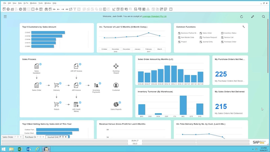
Task: Open the A/R Credit Memo icon
Action: coord(76,104)
